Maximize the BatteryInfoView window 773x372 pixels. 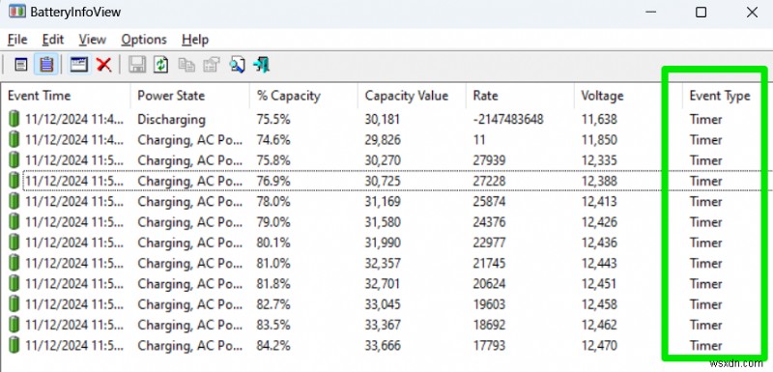[701, 12]
